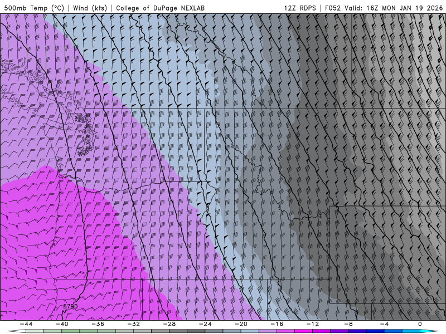
Task: Click the -4 value on the color scale
Action: pyautogui.click(x=384, y=324)
